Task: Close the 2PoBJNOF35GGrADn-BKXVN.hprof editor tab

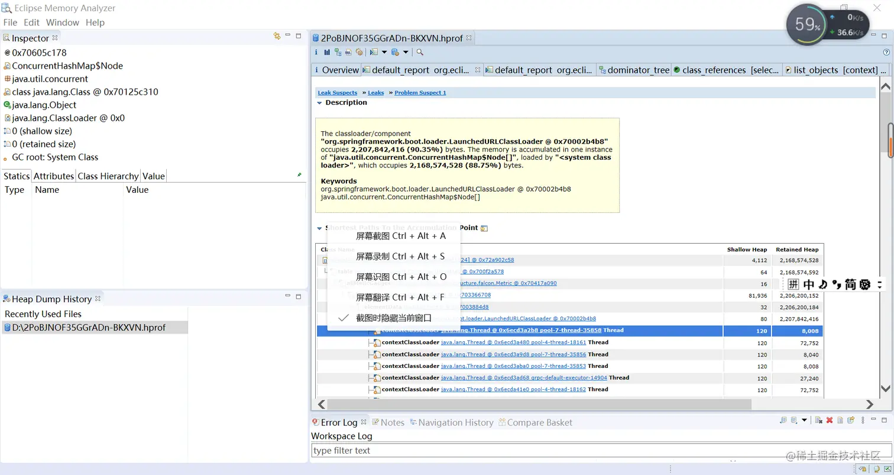Action: [469, 38]
